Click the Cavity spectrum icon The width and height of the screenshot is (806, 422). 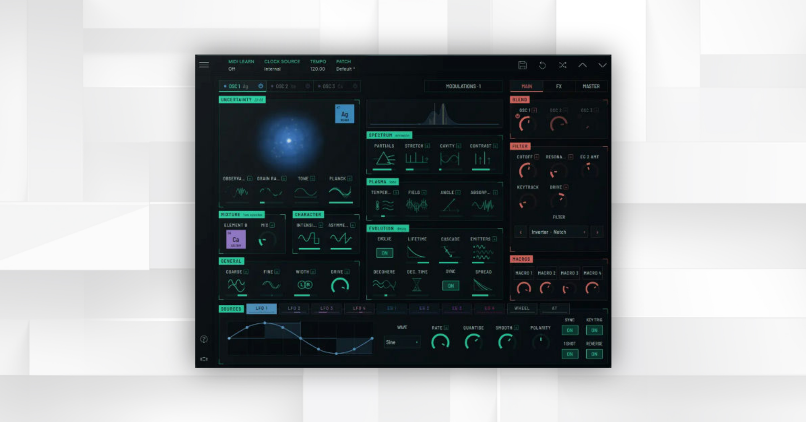[450, 159]
